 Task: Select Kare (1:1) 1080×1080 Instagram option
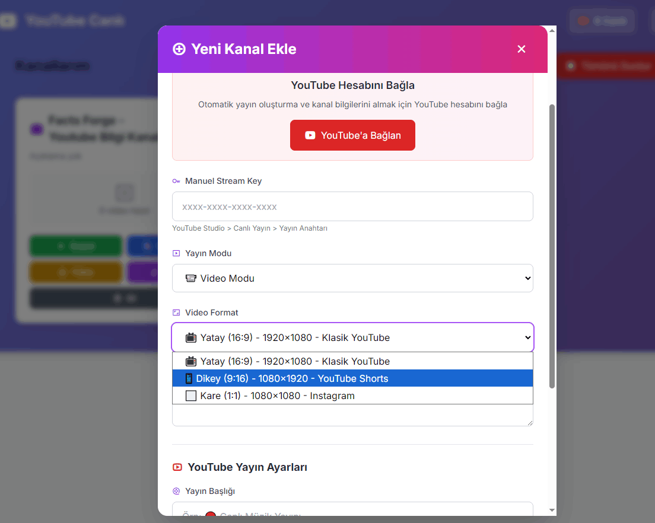pyautogui.click(x=352, y=396)
